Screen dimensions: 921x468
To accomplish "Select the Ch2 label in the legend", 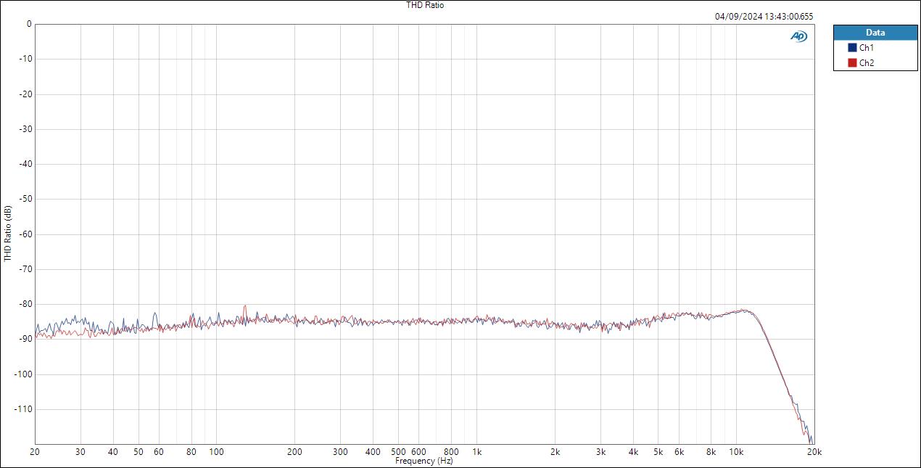I will [x=866, y=63].
